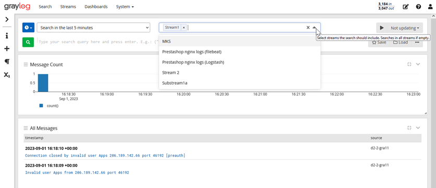Open the sidebar fields X1 icon
Image resolution: width=436 pixels, height=188 pixels.
7,74
